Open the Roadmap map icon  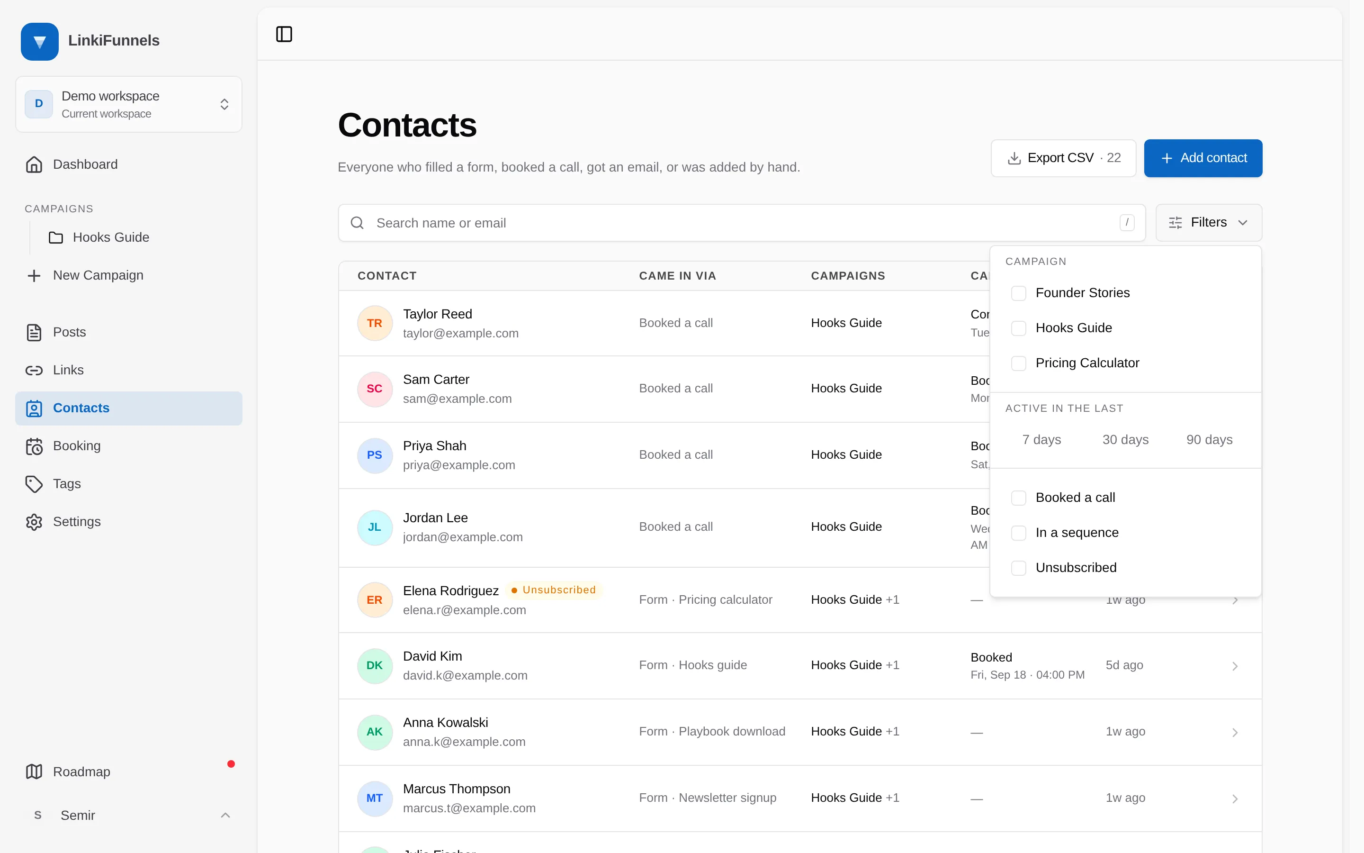point(34,772)
